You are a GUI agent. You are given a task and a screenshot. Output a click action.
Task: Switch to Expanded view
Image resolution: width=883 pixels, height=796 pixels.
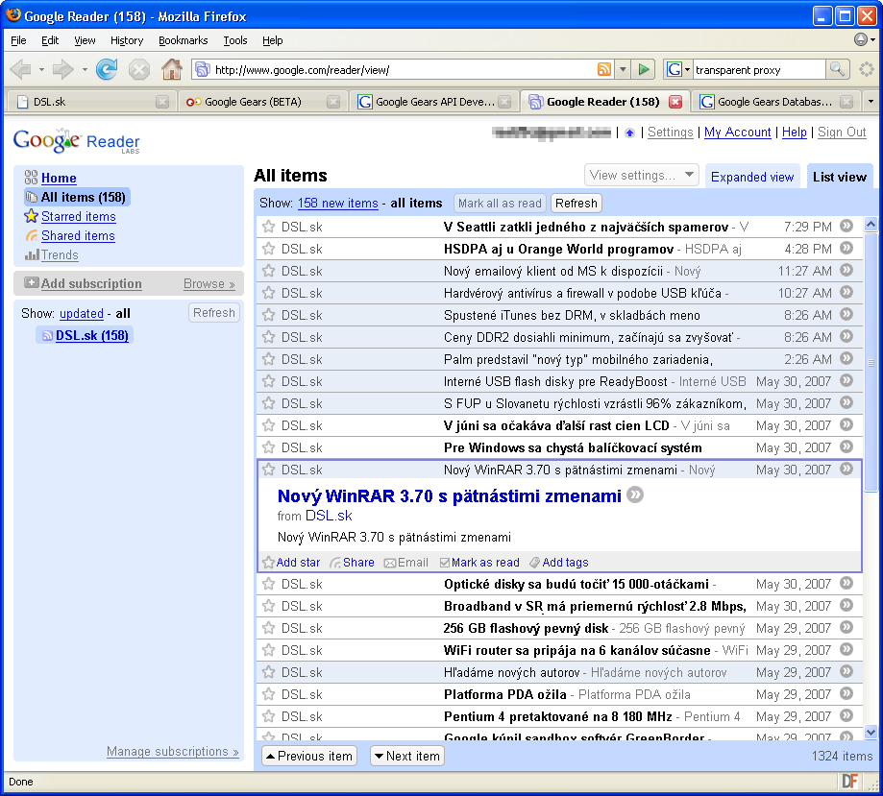pos(752,177)
